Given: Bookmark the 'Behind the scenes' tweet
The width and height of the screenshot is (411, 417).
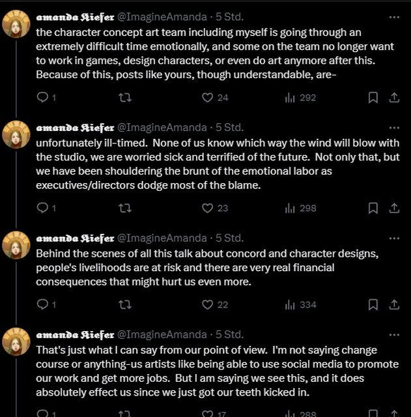Looking at the screenshot, I should [x=373, y=304].
